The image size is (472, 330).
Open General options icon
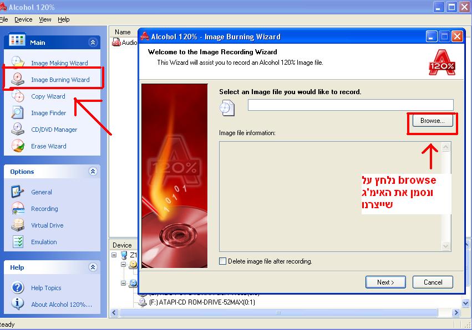tap(18, 192)
